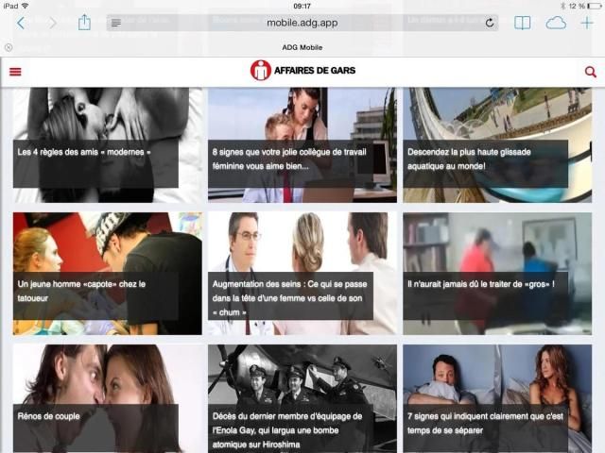Open the 8 signes jolie collègue article
605x453 pixels.
[x=302, y=144]
